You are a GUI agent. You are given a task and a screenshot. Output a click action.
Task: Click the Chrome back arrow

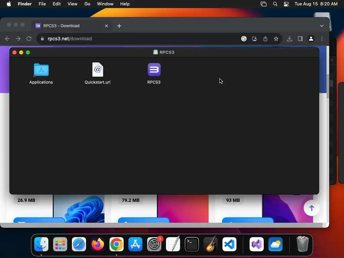coord(7,39)
